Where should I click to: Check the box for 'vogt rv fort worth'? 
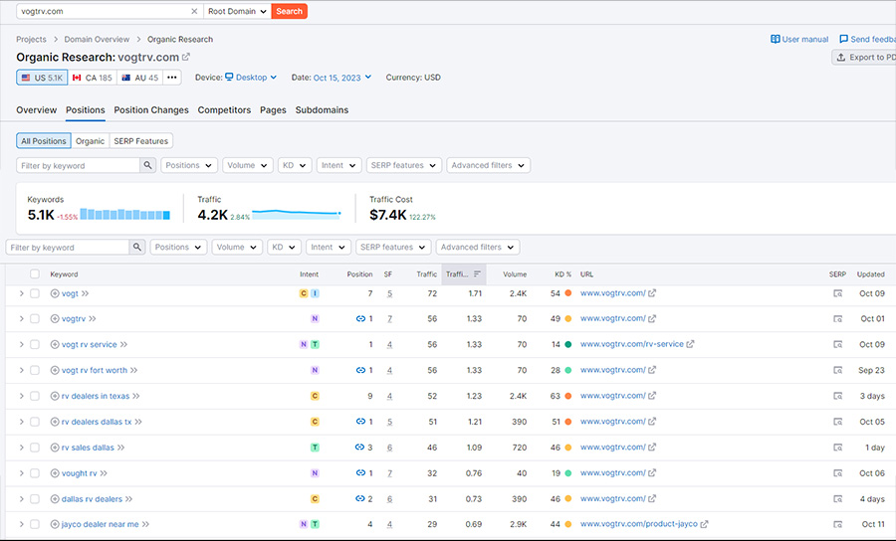pos(35,370)
